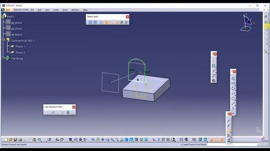
Task: Select the Circle tool in Profile toolbar
Action: tap(233, 89)
